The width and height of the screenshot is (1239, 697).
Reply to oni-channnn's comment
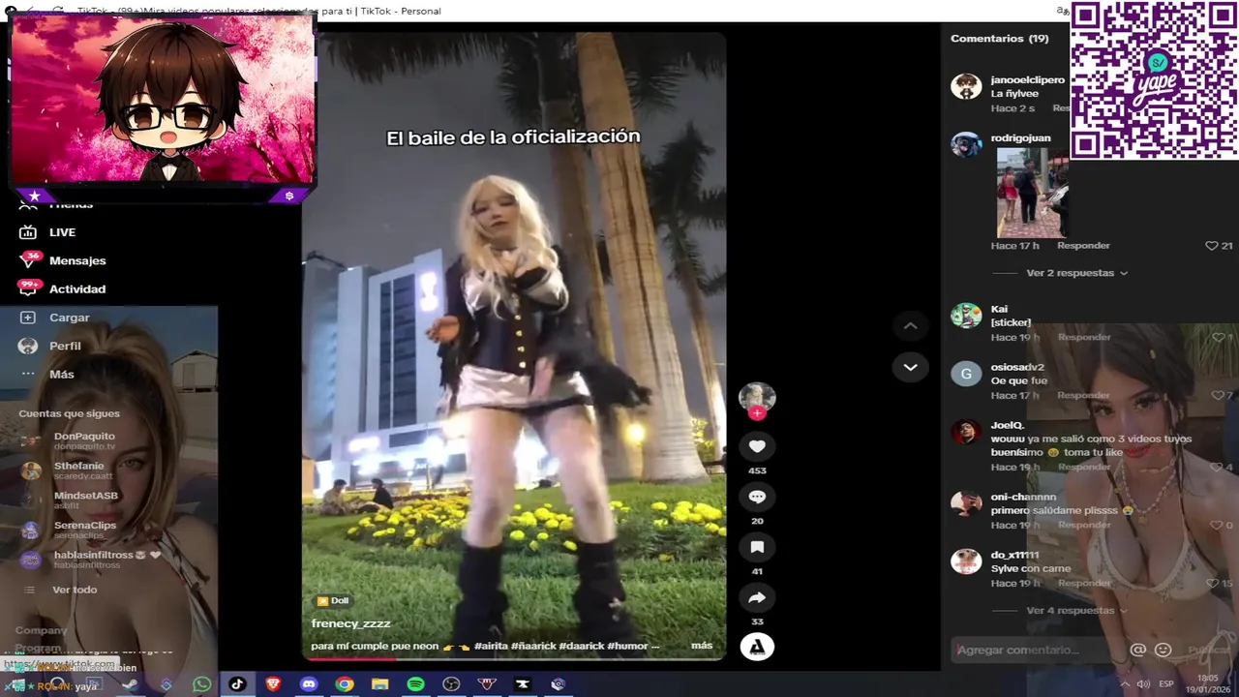pyautogui.click(x=1083, y=525)
